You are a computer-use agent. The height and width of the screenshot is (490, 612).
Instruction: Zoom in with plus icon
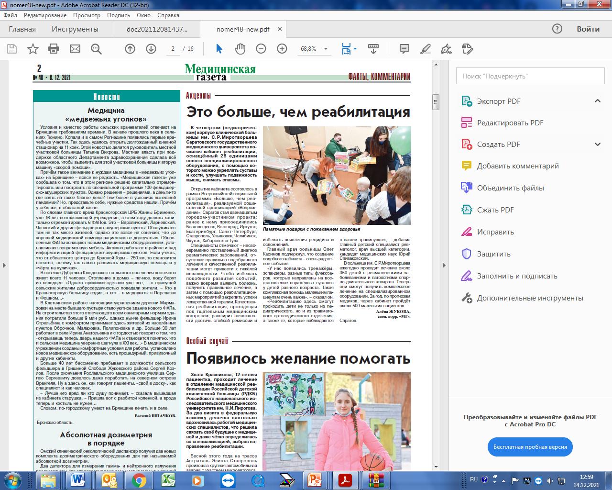282,49
